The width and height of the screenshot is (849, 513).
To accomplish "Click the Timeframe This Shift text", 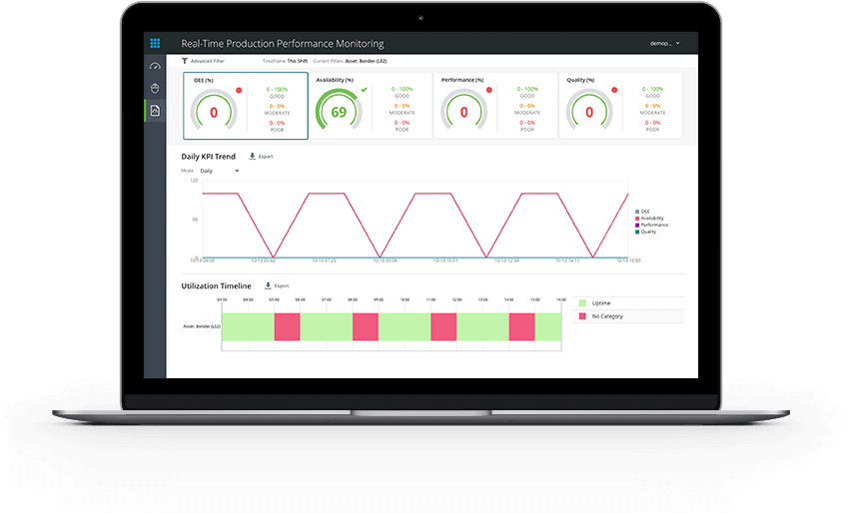I will pyautogui.click(x=285, y=61).
